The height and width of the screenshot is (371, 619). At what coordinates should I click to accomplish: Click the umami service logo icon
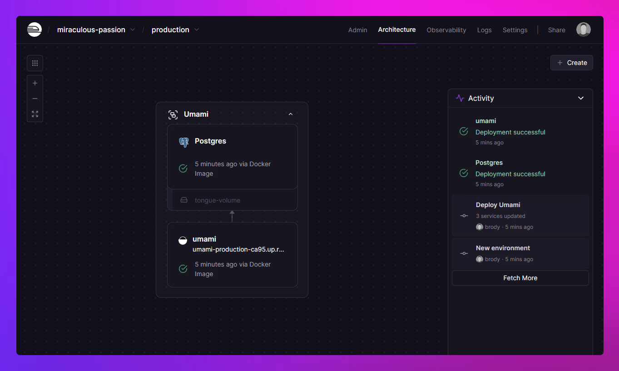click(x=183, y=240)
